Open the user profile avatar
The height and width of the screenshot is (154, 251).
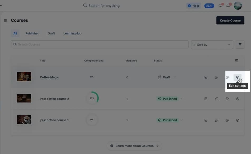point(238,6)
